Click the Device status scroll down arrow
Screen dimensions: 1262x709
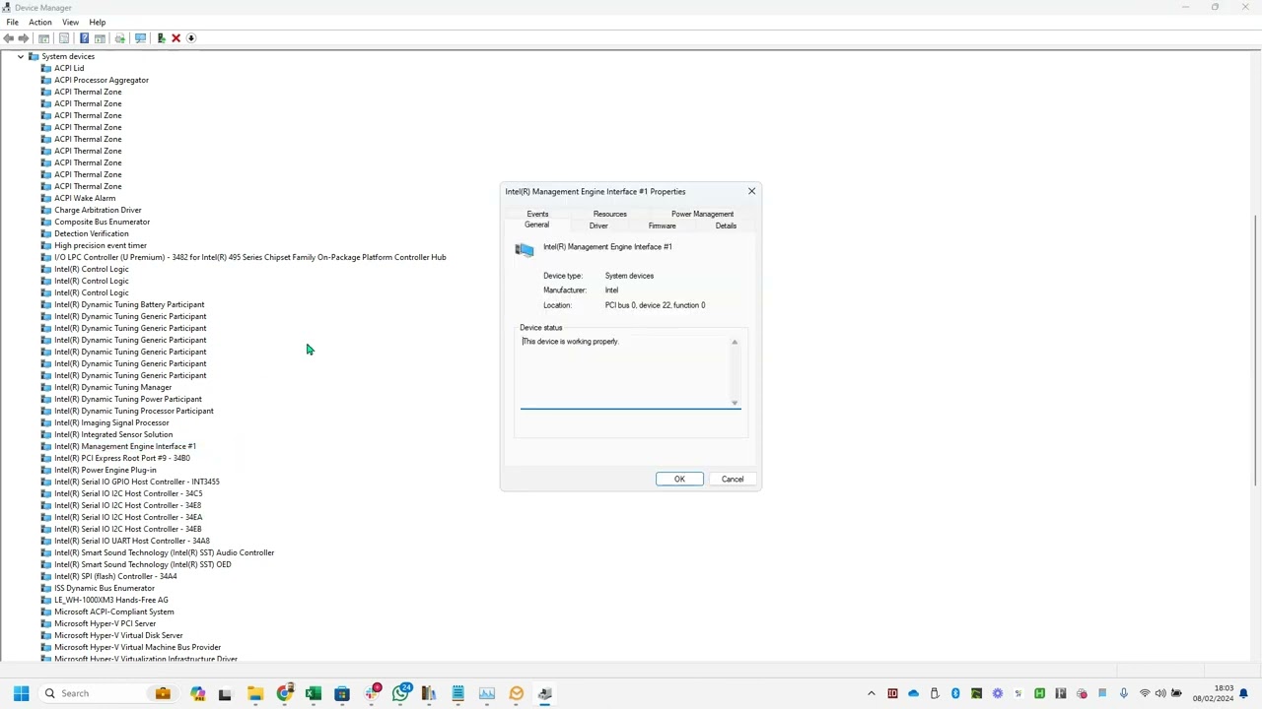pyautogui.click(x=735, y=402)
